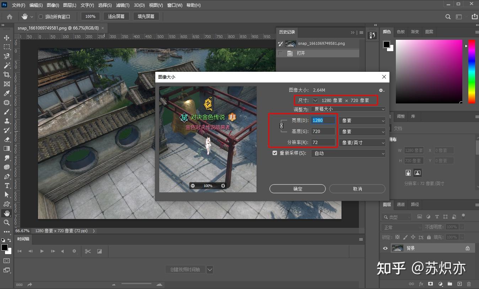479x289 pixels.
Task: Click the filter for type layers icon
Action: (x=437, y=216)
